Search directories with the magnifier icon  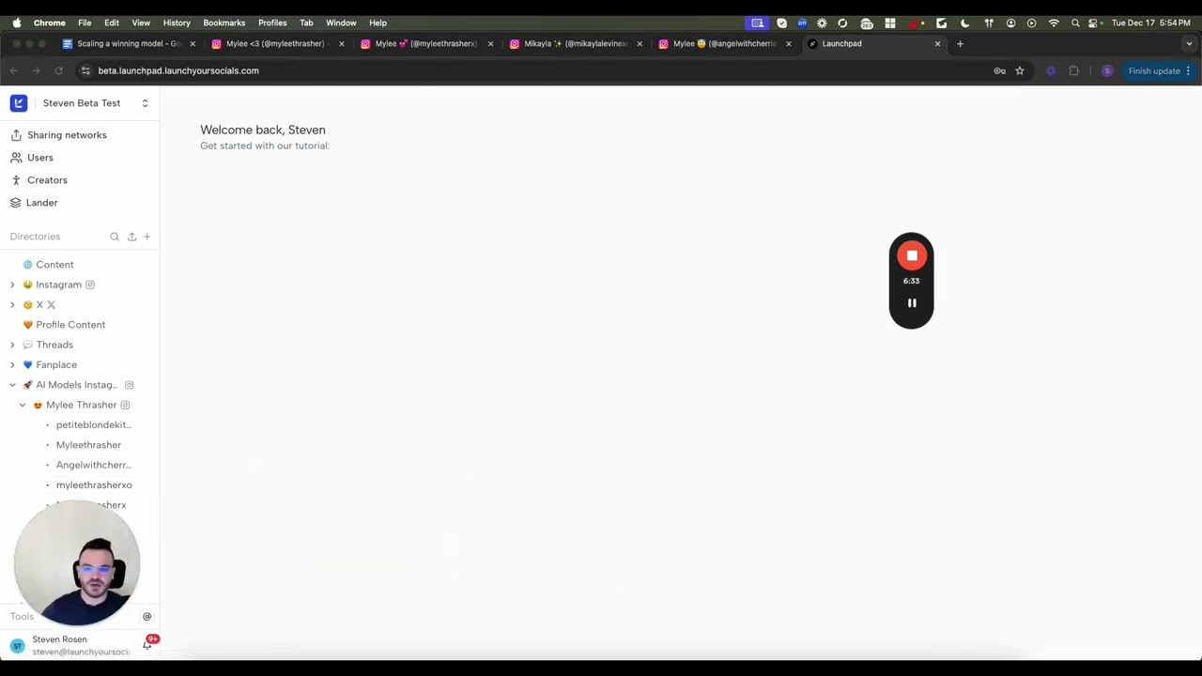115,237
